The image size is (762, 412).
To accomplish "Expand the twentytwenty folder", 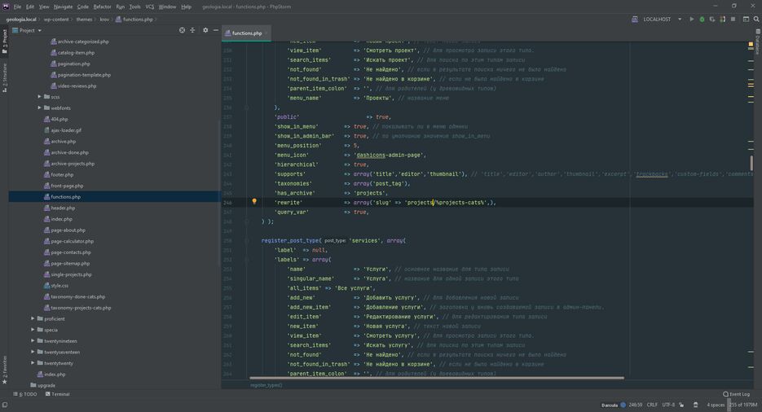I will click(33, 363).
